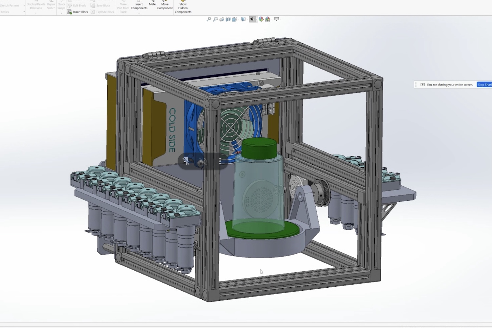The image size is (492, 328).
Task: Click the Move Component tool
Action: coord(165,6)
